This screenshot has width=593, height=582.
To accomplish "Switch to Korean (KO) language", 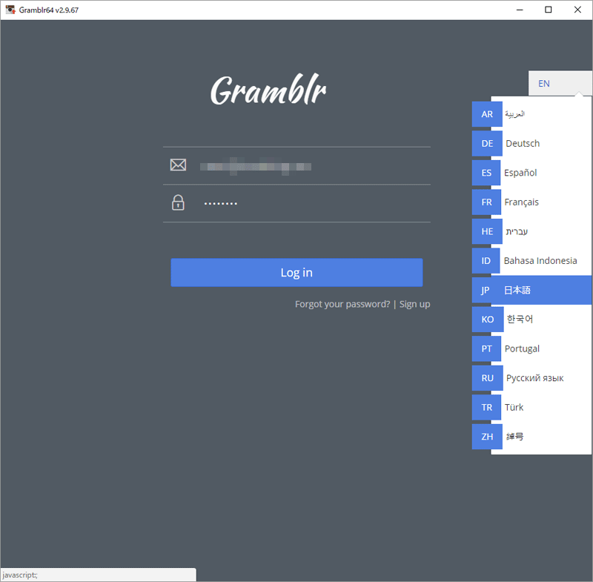I will pyautogui.click(x=531, y=320).
